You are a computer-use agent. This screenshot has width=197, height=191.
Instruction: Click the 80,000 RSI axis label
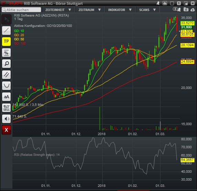pyautogui.click(x=186, y=139)
